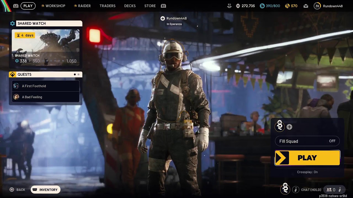Click the microphone icon next to CHAT (HOLD)
This screenshot has width=353, height=198.
tap(296, 189)
